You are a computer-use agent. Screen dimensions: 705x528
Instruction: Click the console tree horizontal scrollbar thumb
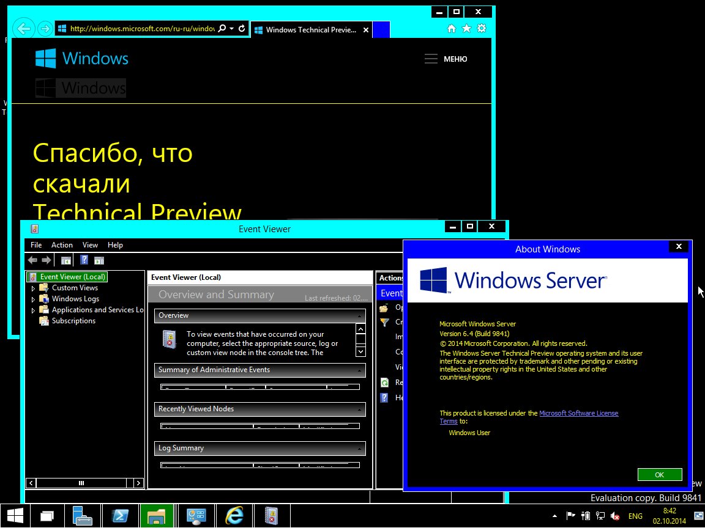pos(81,483)
